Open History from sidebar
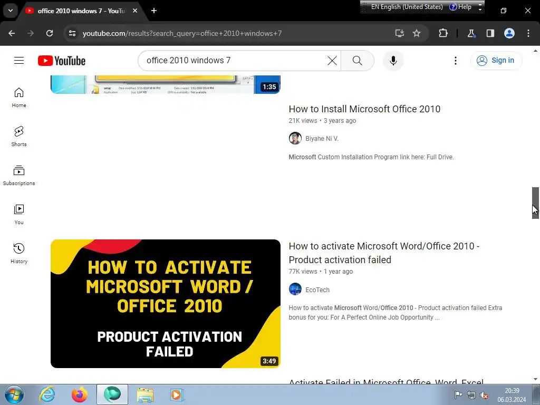This screenshot has height=405, width=540. click(19, 254)
